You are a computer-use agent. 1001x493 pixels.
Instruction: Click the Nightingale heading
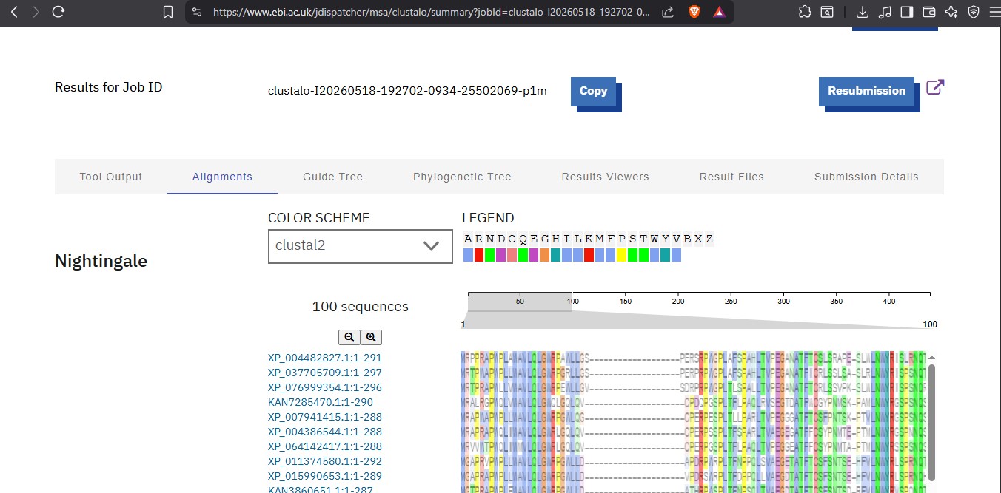pos(101,261)
